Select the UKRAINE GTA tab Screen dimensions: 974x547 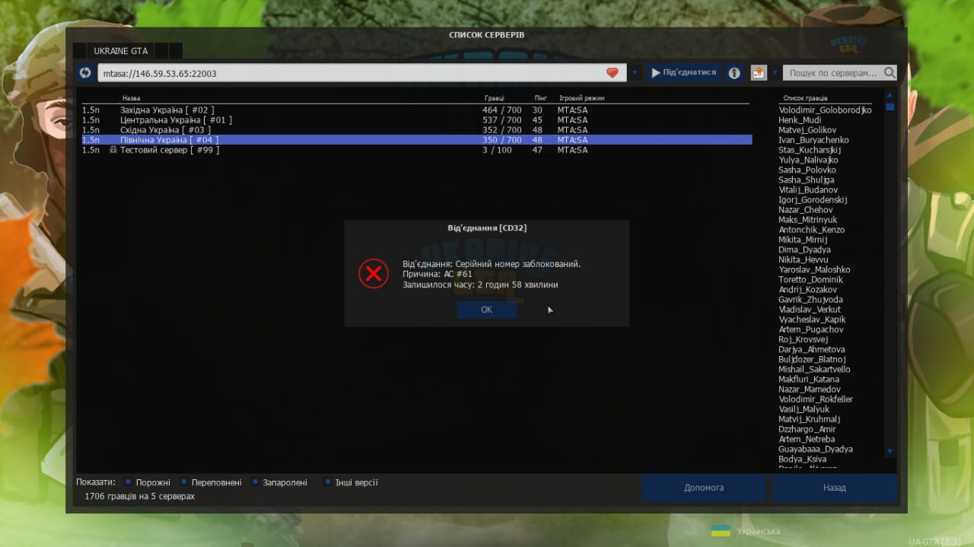(120, 51)
